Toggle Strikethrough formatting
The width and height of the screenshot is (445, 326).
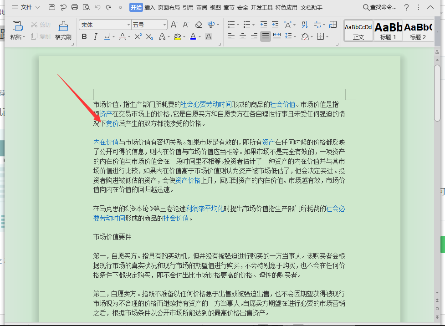(x=123, y=36)
